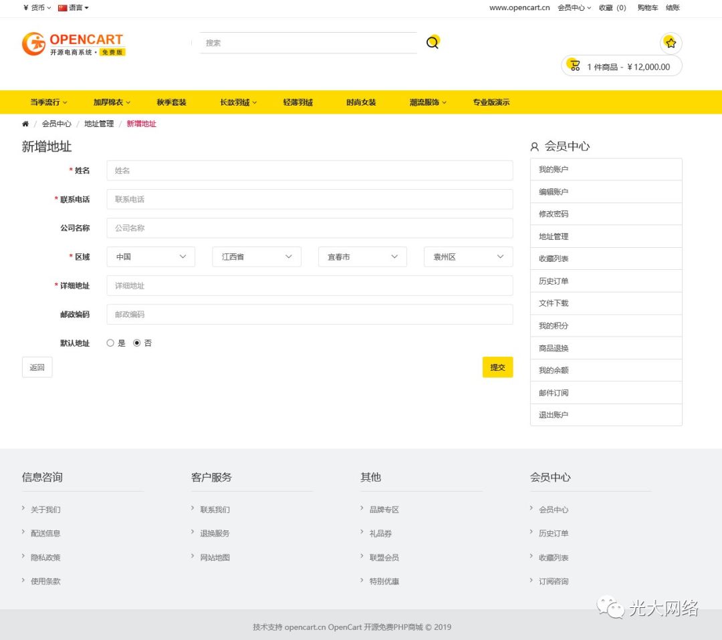
Task: Go to 时尚女装 in navigation bar
Action: pos(361,102)
